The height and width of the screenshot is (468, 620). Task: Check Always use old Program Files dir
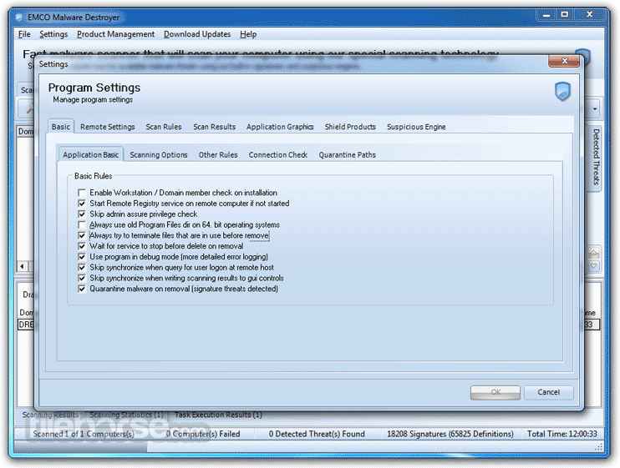(82, 225)
